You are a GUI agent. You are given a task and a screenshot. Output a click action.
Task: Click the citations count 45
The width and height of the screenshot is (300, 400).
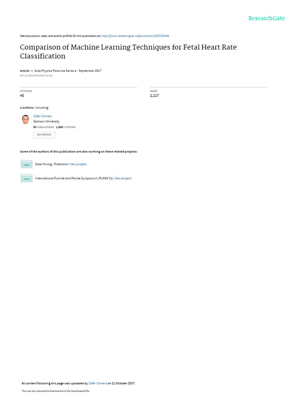click(x=22, y=96)
